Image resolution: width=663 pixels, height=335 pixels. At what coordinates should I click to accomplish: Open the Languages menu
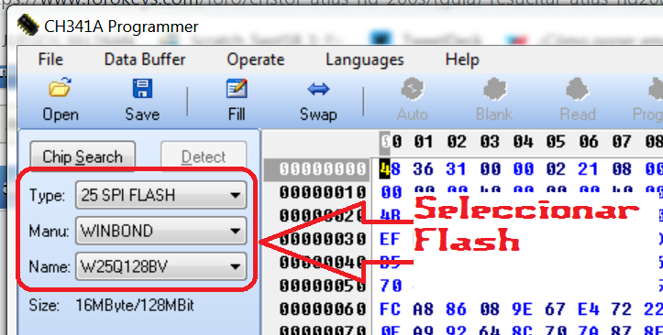tap(364, 59)
